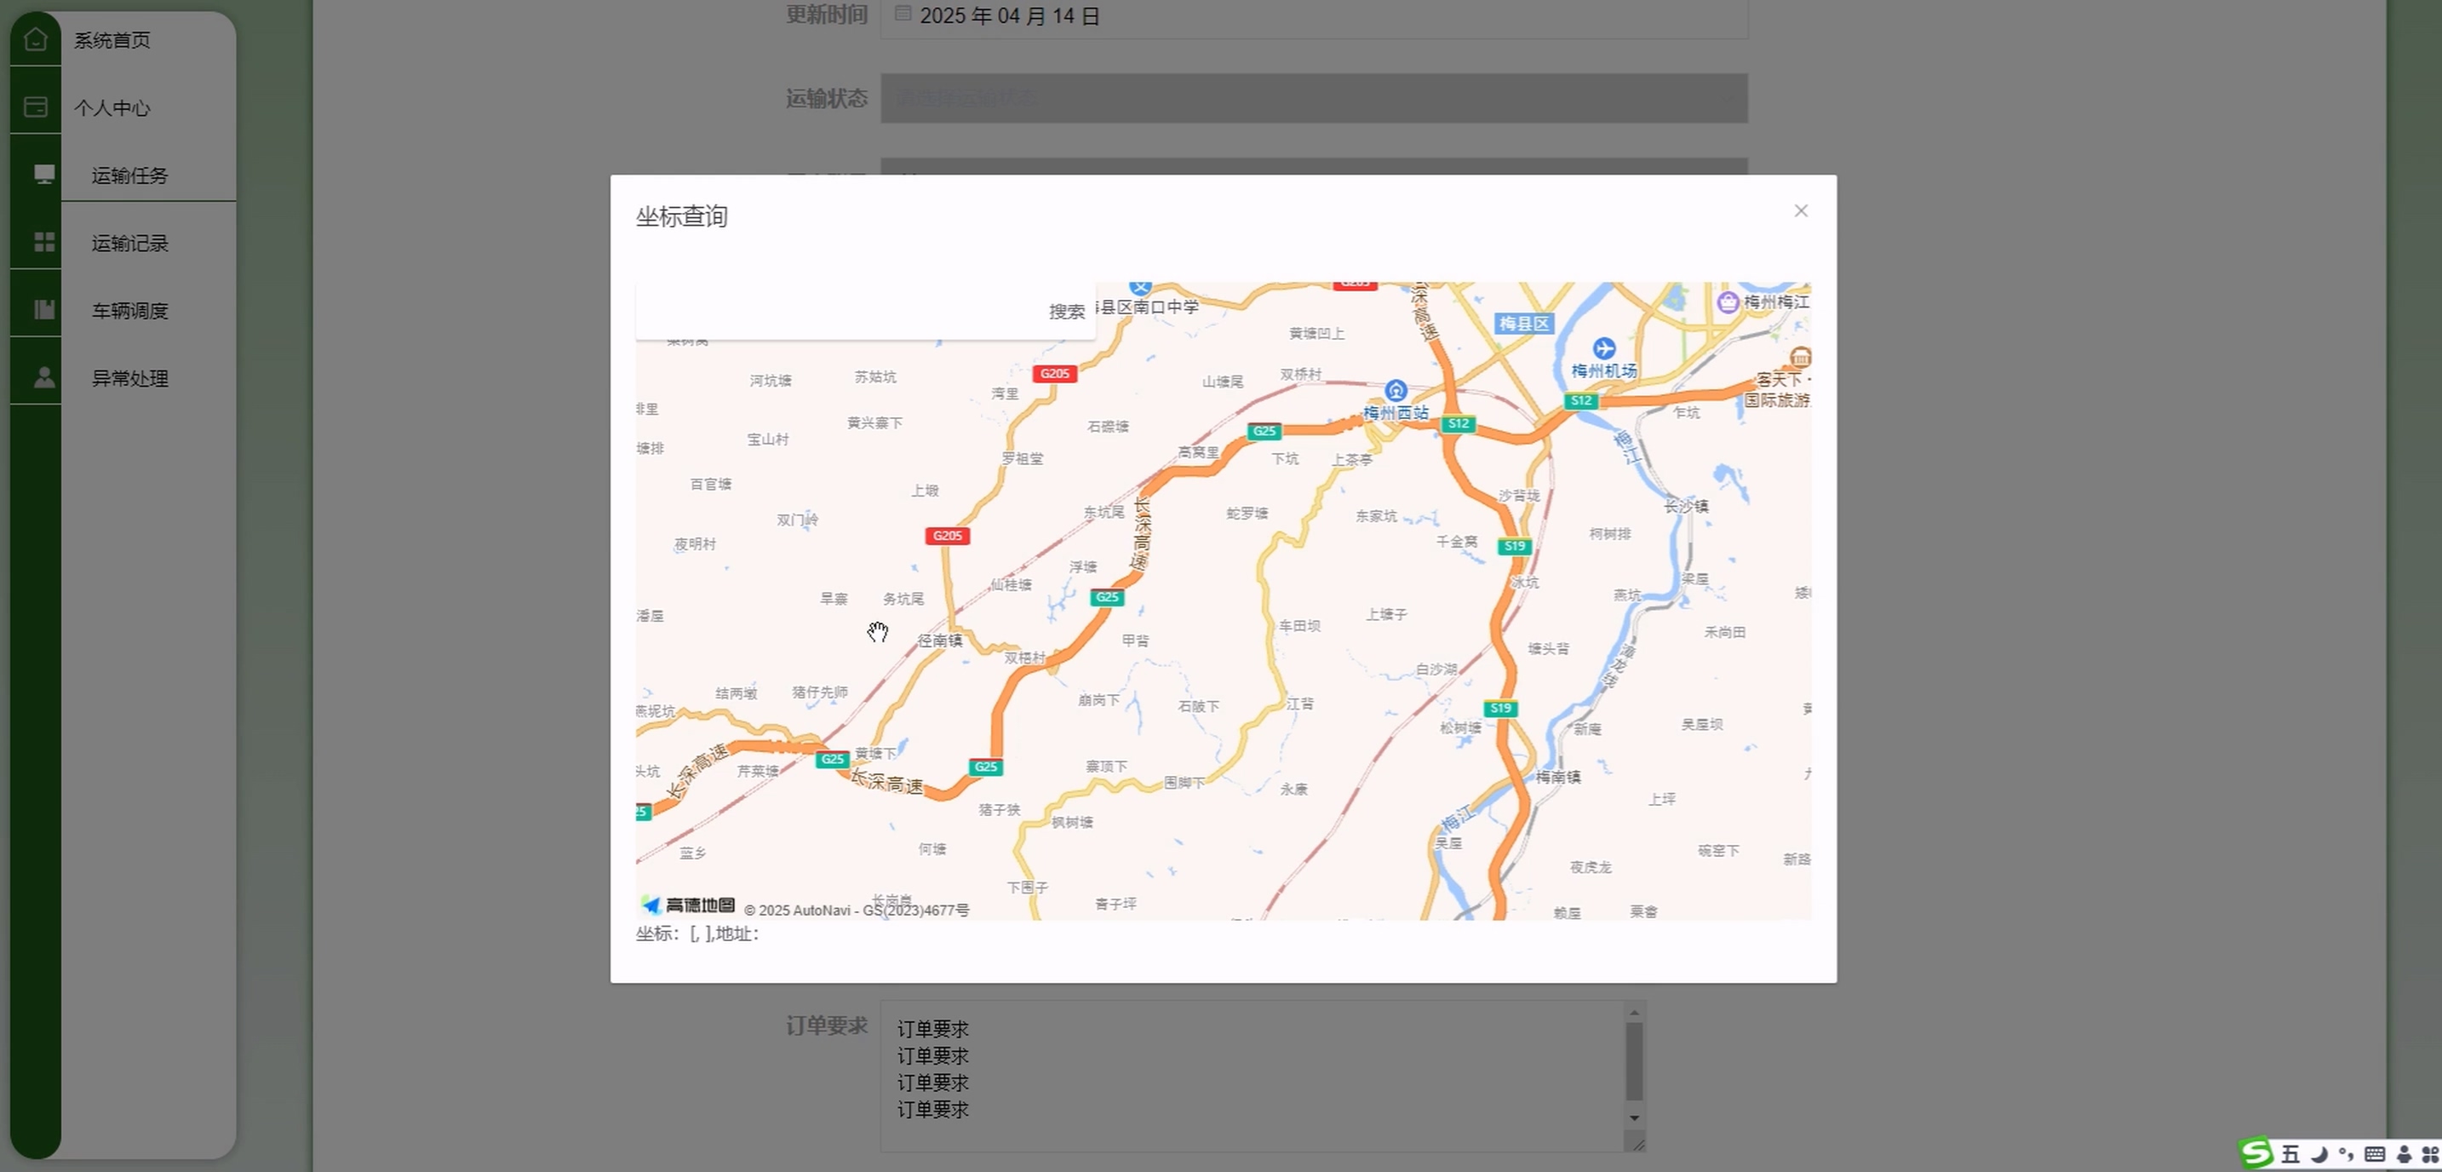
Task: Open the soft keyboard icon in IME toolbar
Action: [x=2375, y=1154]
